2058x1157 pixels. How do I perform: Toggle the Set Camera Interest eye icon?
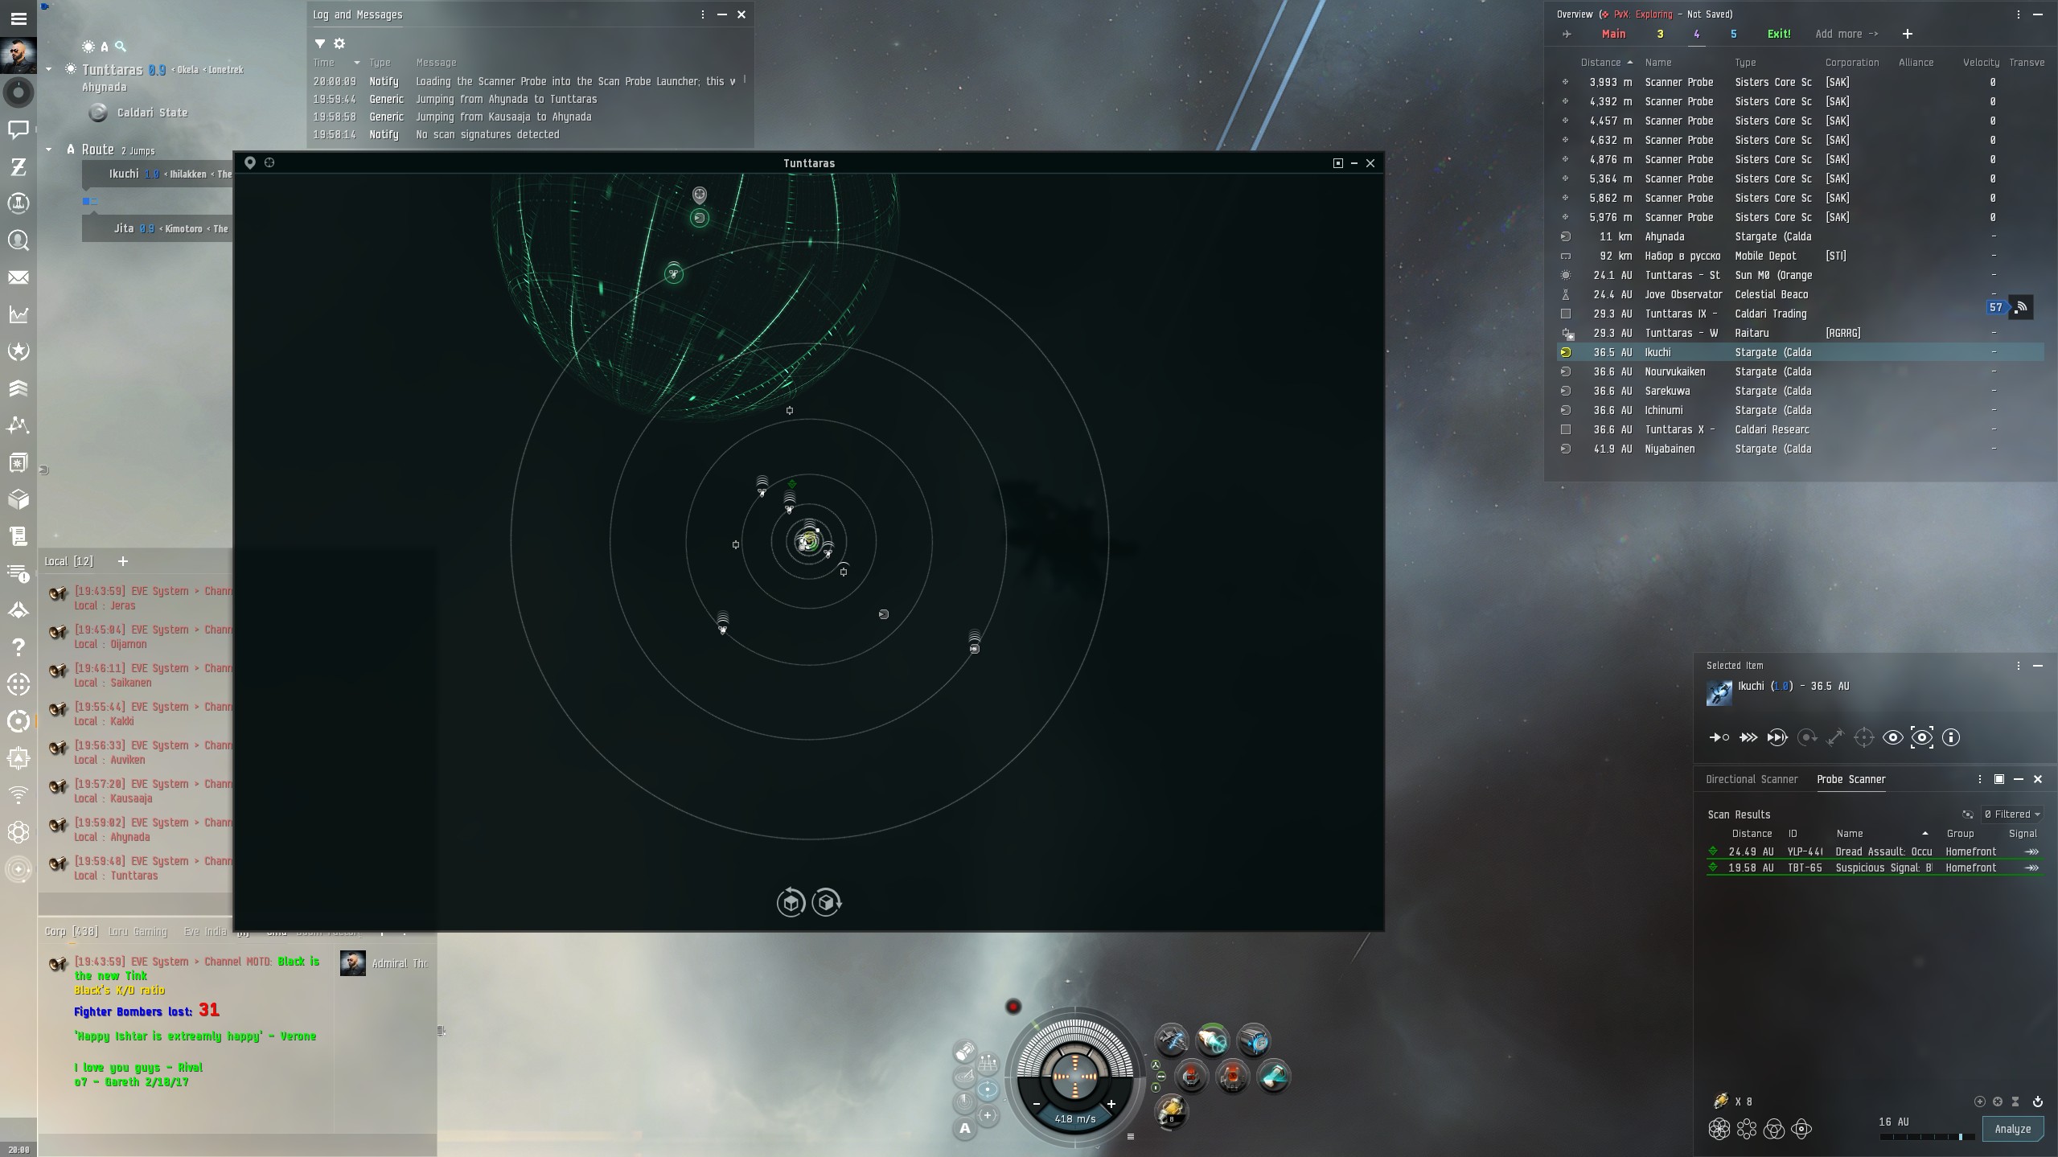coord(1922,737)
